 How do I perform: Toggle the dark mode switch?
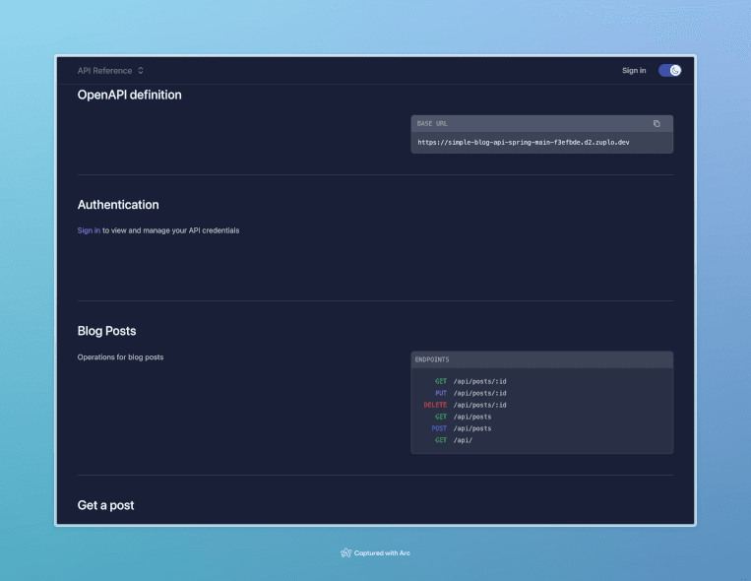coord(669,71)
